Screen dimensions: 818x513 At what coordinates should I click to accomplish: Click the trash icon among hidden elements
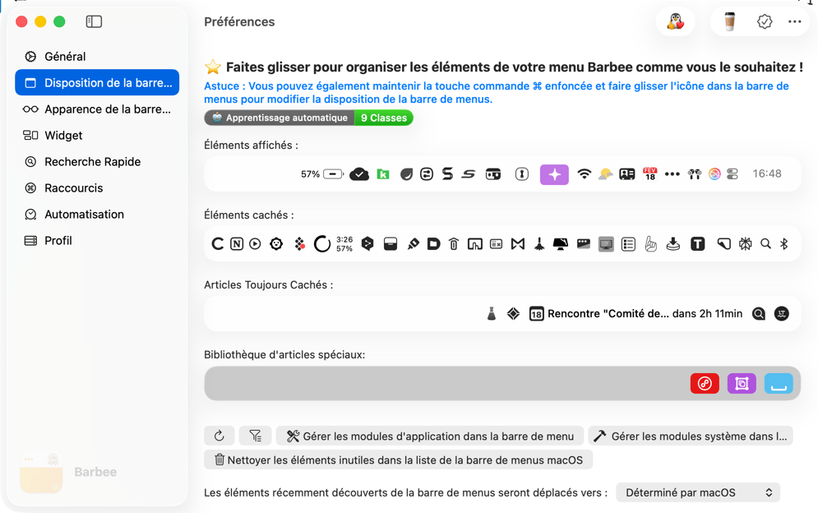coord(453,243)
